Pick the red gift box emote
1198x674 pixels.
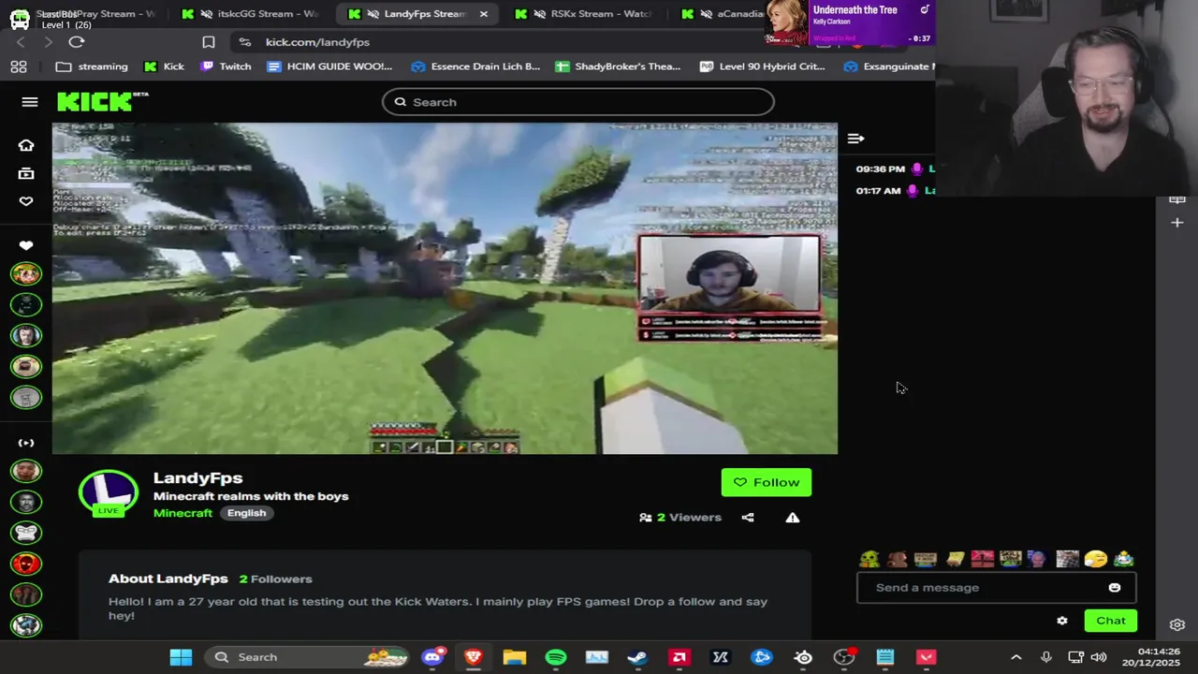982,559
